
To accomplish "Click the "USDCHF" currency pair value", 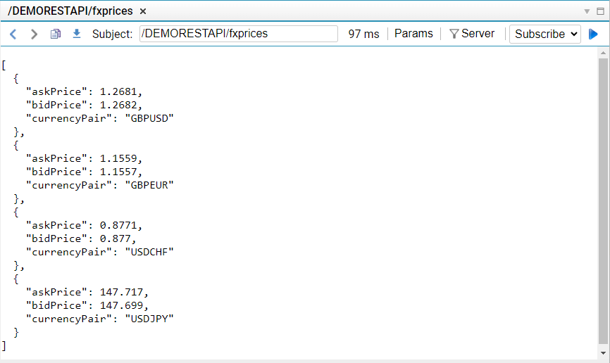I will (149, 252).
